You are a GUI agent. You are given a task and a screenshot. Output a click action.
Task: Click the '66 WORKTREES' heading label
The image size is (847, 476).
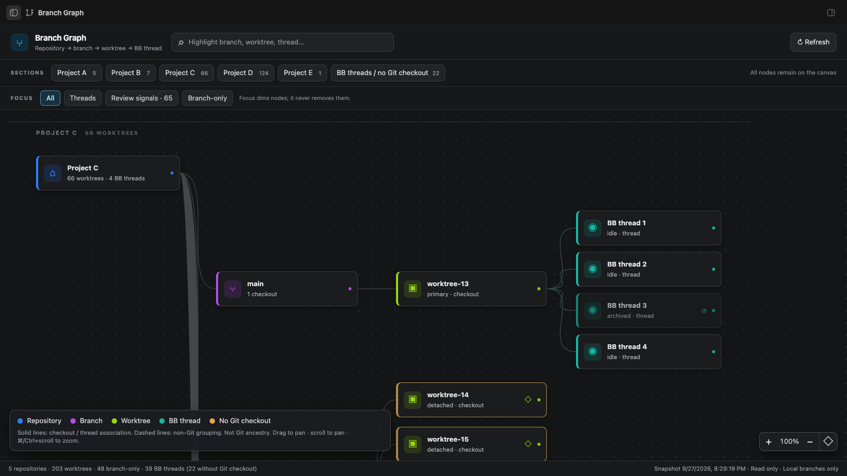pos(112,133)
